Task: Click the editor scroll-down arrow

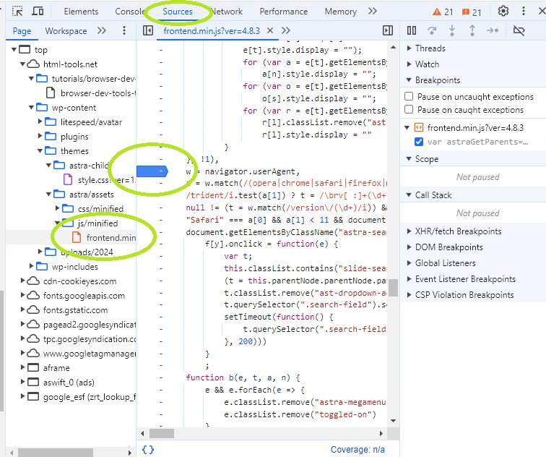Action: (x=393, y=421)
